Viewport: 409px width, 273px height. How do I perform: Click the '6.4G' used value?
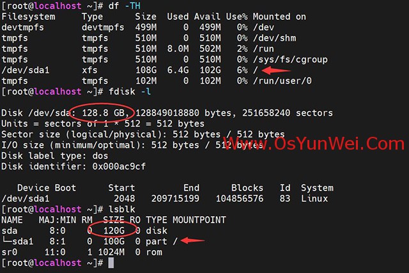(x=178, y=70)
